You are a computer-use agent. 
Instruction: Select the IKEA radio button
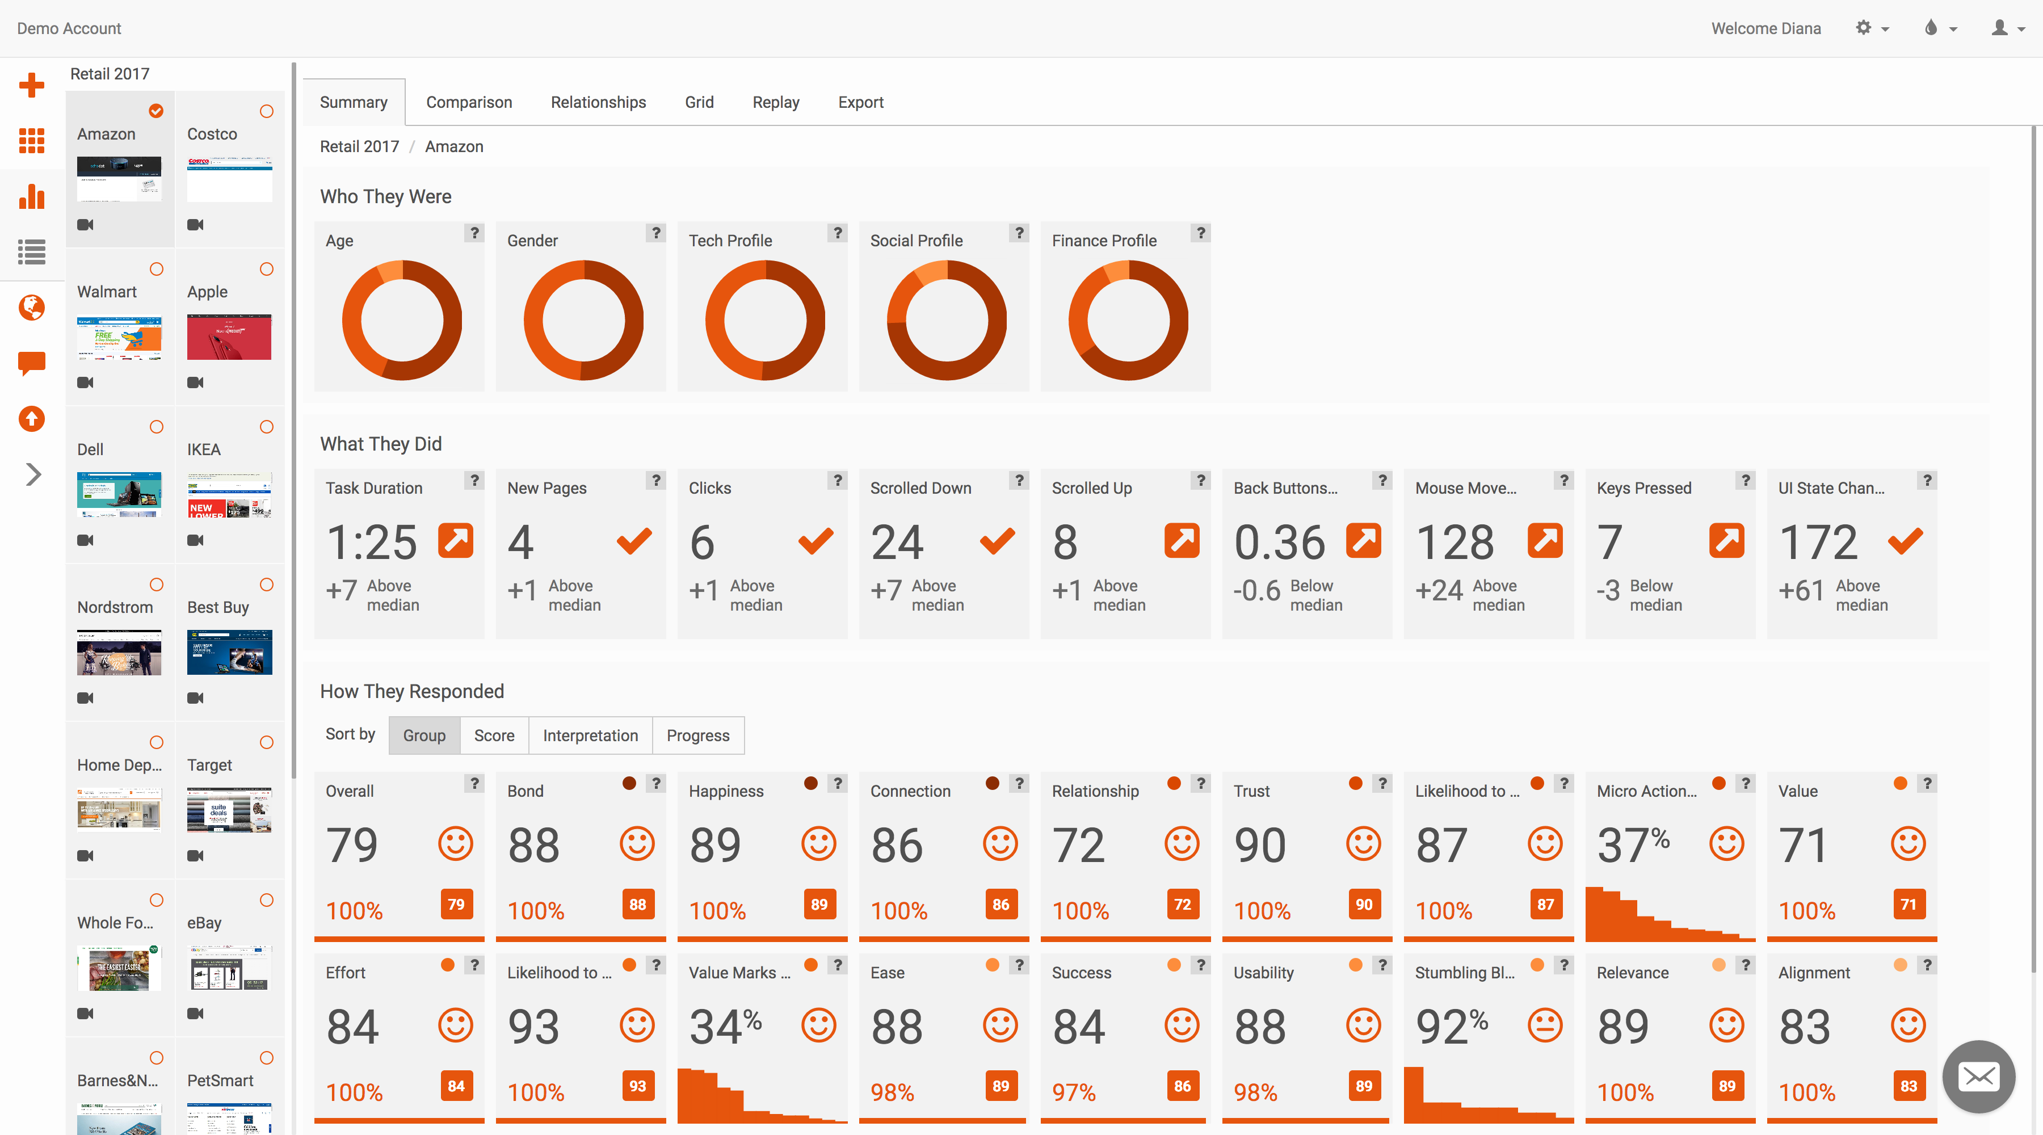pos(267,427)
